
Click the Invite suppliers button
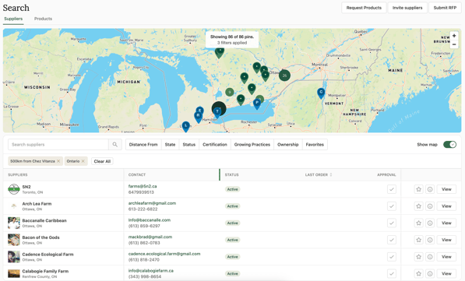pyautogui.click(x=407, y=8)
